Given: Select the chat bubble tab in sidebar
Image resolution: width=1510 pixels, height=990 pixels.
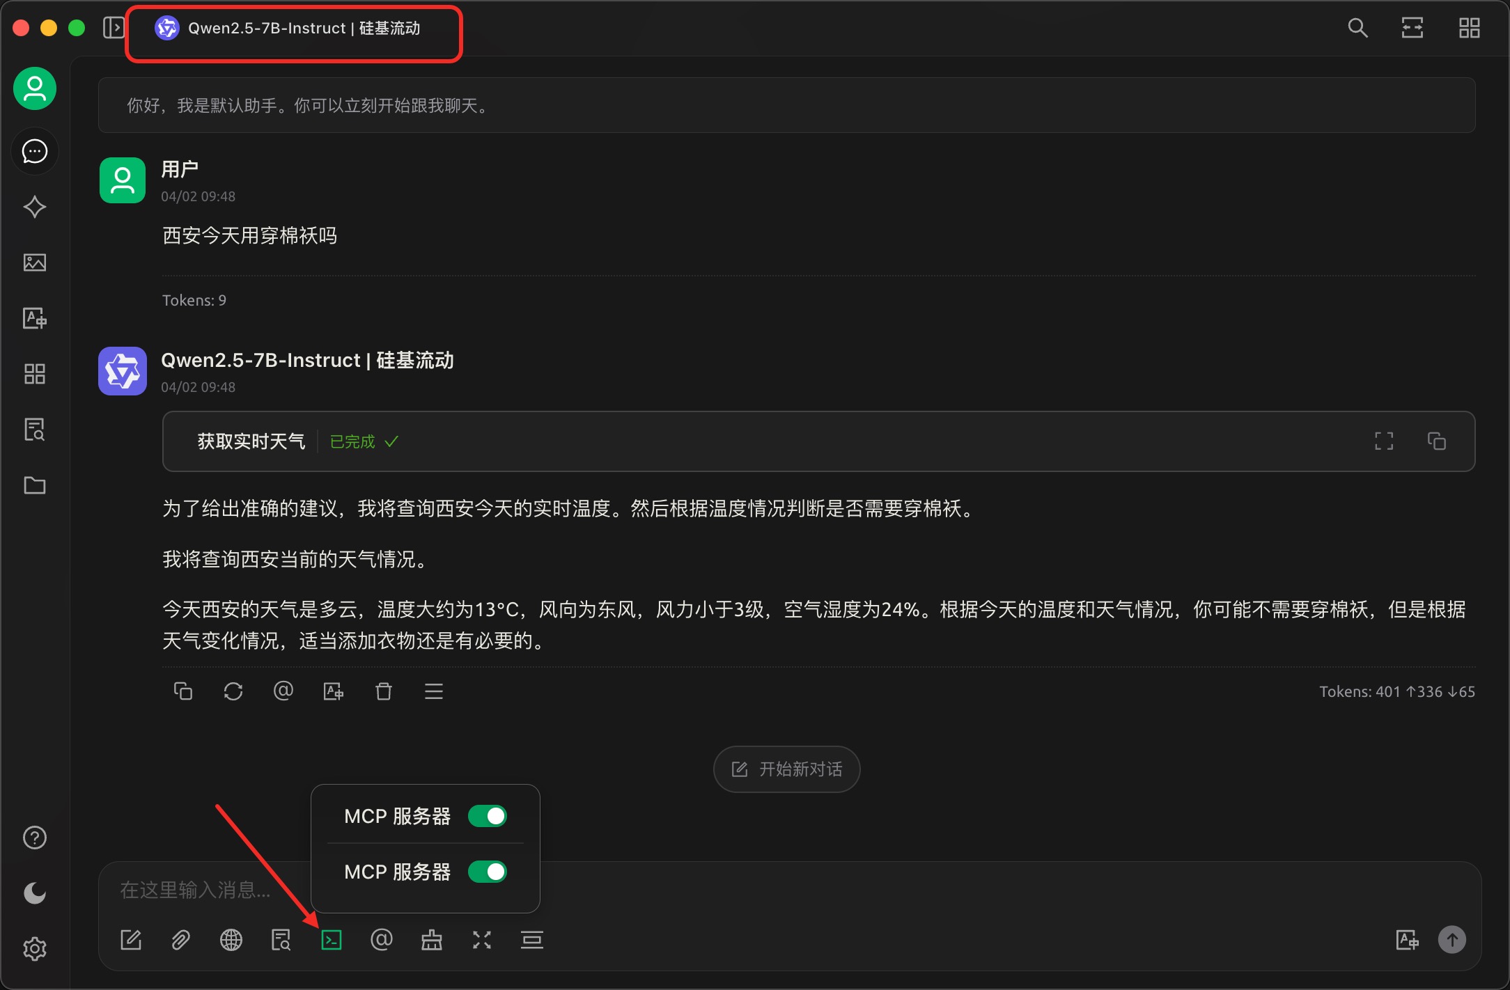Looking at the screenshot, I should coord(35,151).
